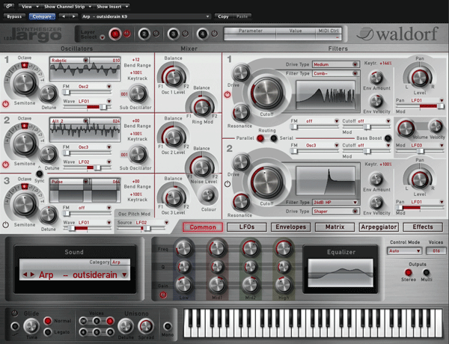Screen dimensions: 449x344
Task: Switch to the Matrix tab
Action: coord(335,227)
